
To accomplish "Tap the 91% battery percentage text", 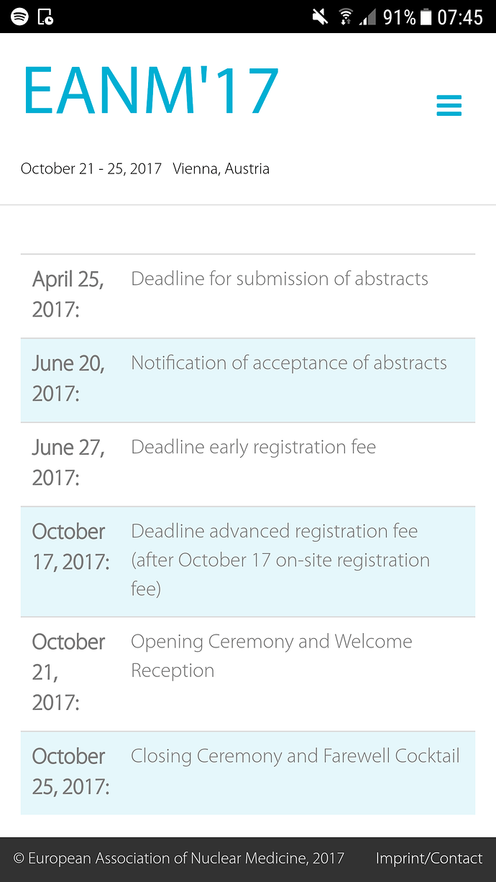I will click(400, 17).
